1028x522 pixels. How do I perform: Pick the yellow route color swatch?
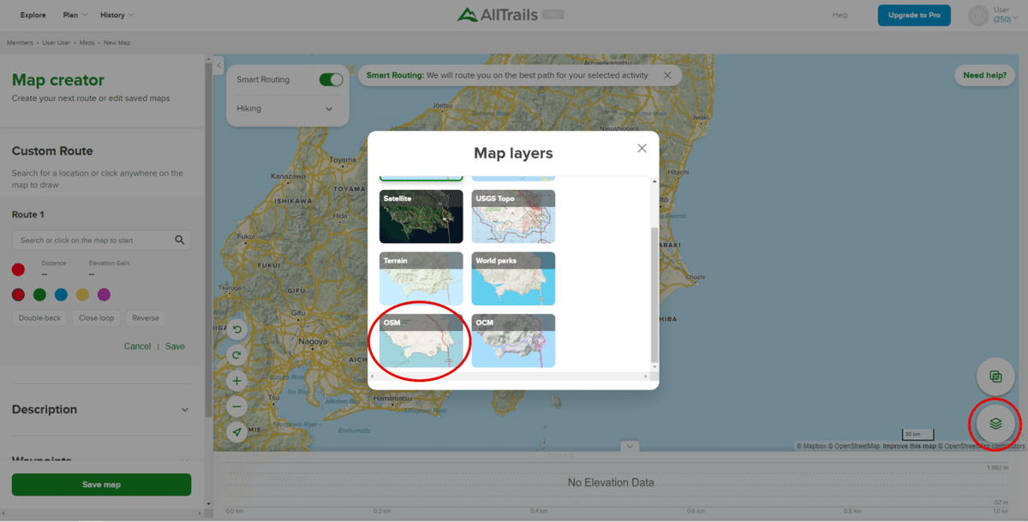[x=82, y=294]
